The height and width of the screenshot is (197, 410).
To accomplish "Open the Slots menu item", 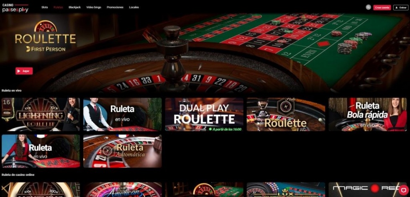I will pyautogui.click(x=45, y=8).
